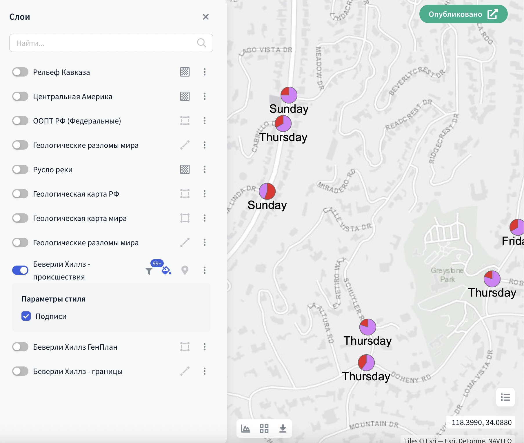
Task: Open the map legend list icon
Action: click(505, 397)
